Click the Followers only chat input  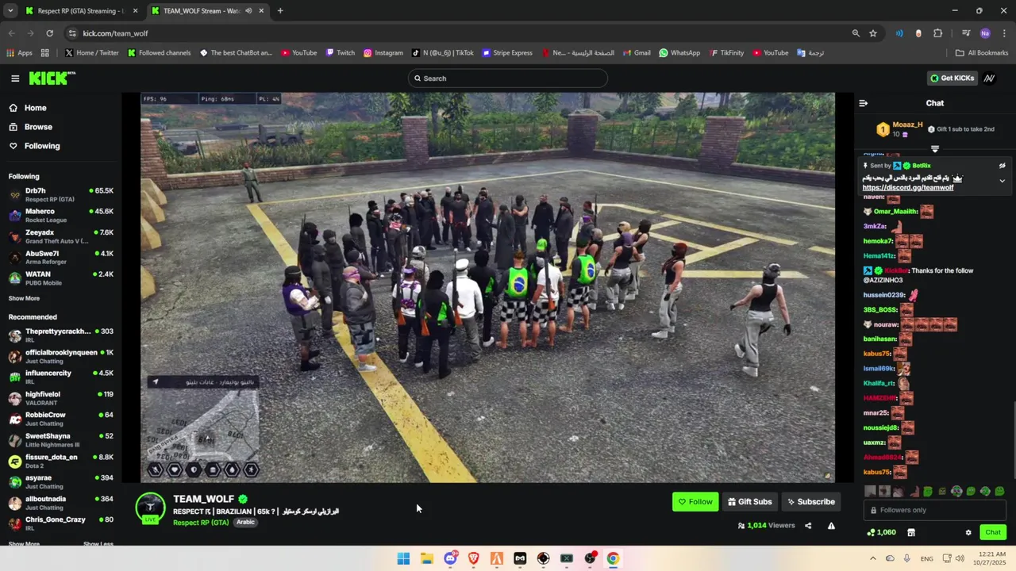click(934, 510)
